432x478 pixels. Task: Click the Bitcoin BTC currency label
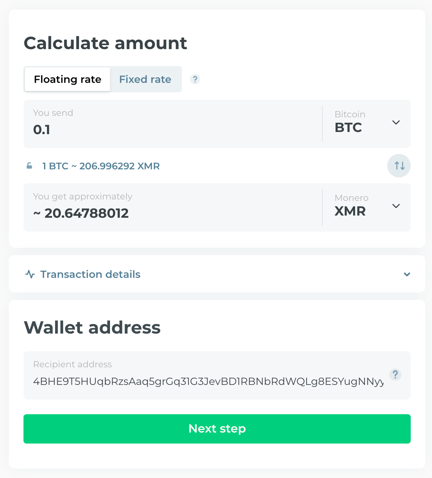tap(350, 123)
